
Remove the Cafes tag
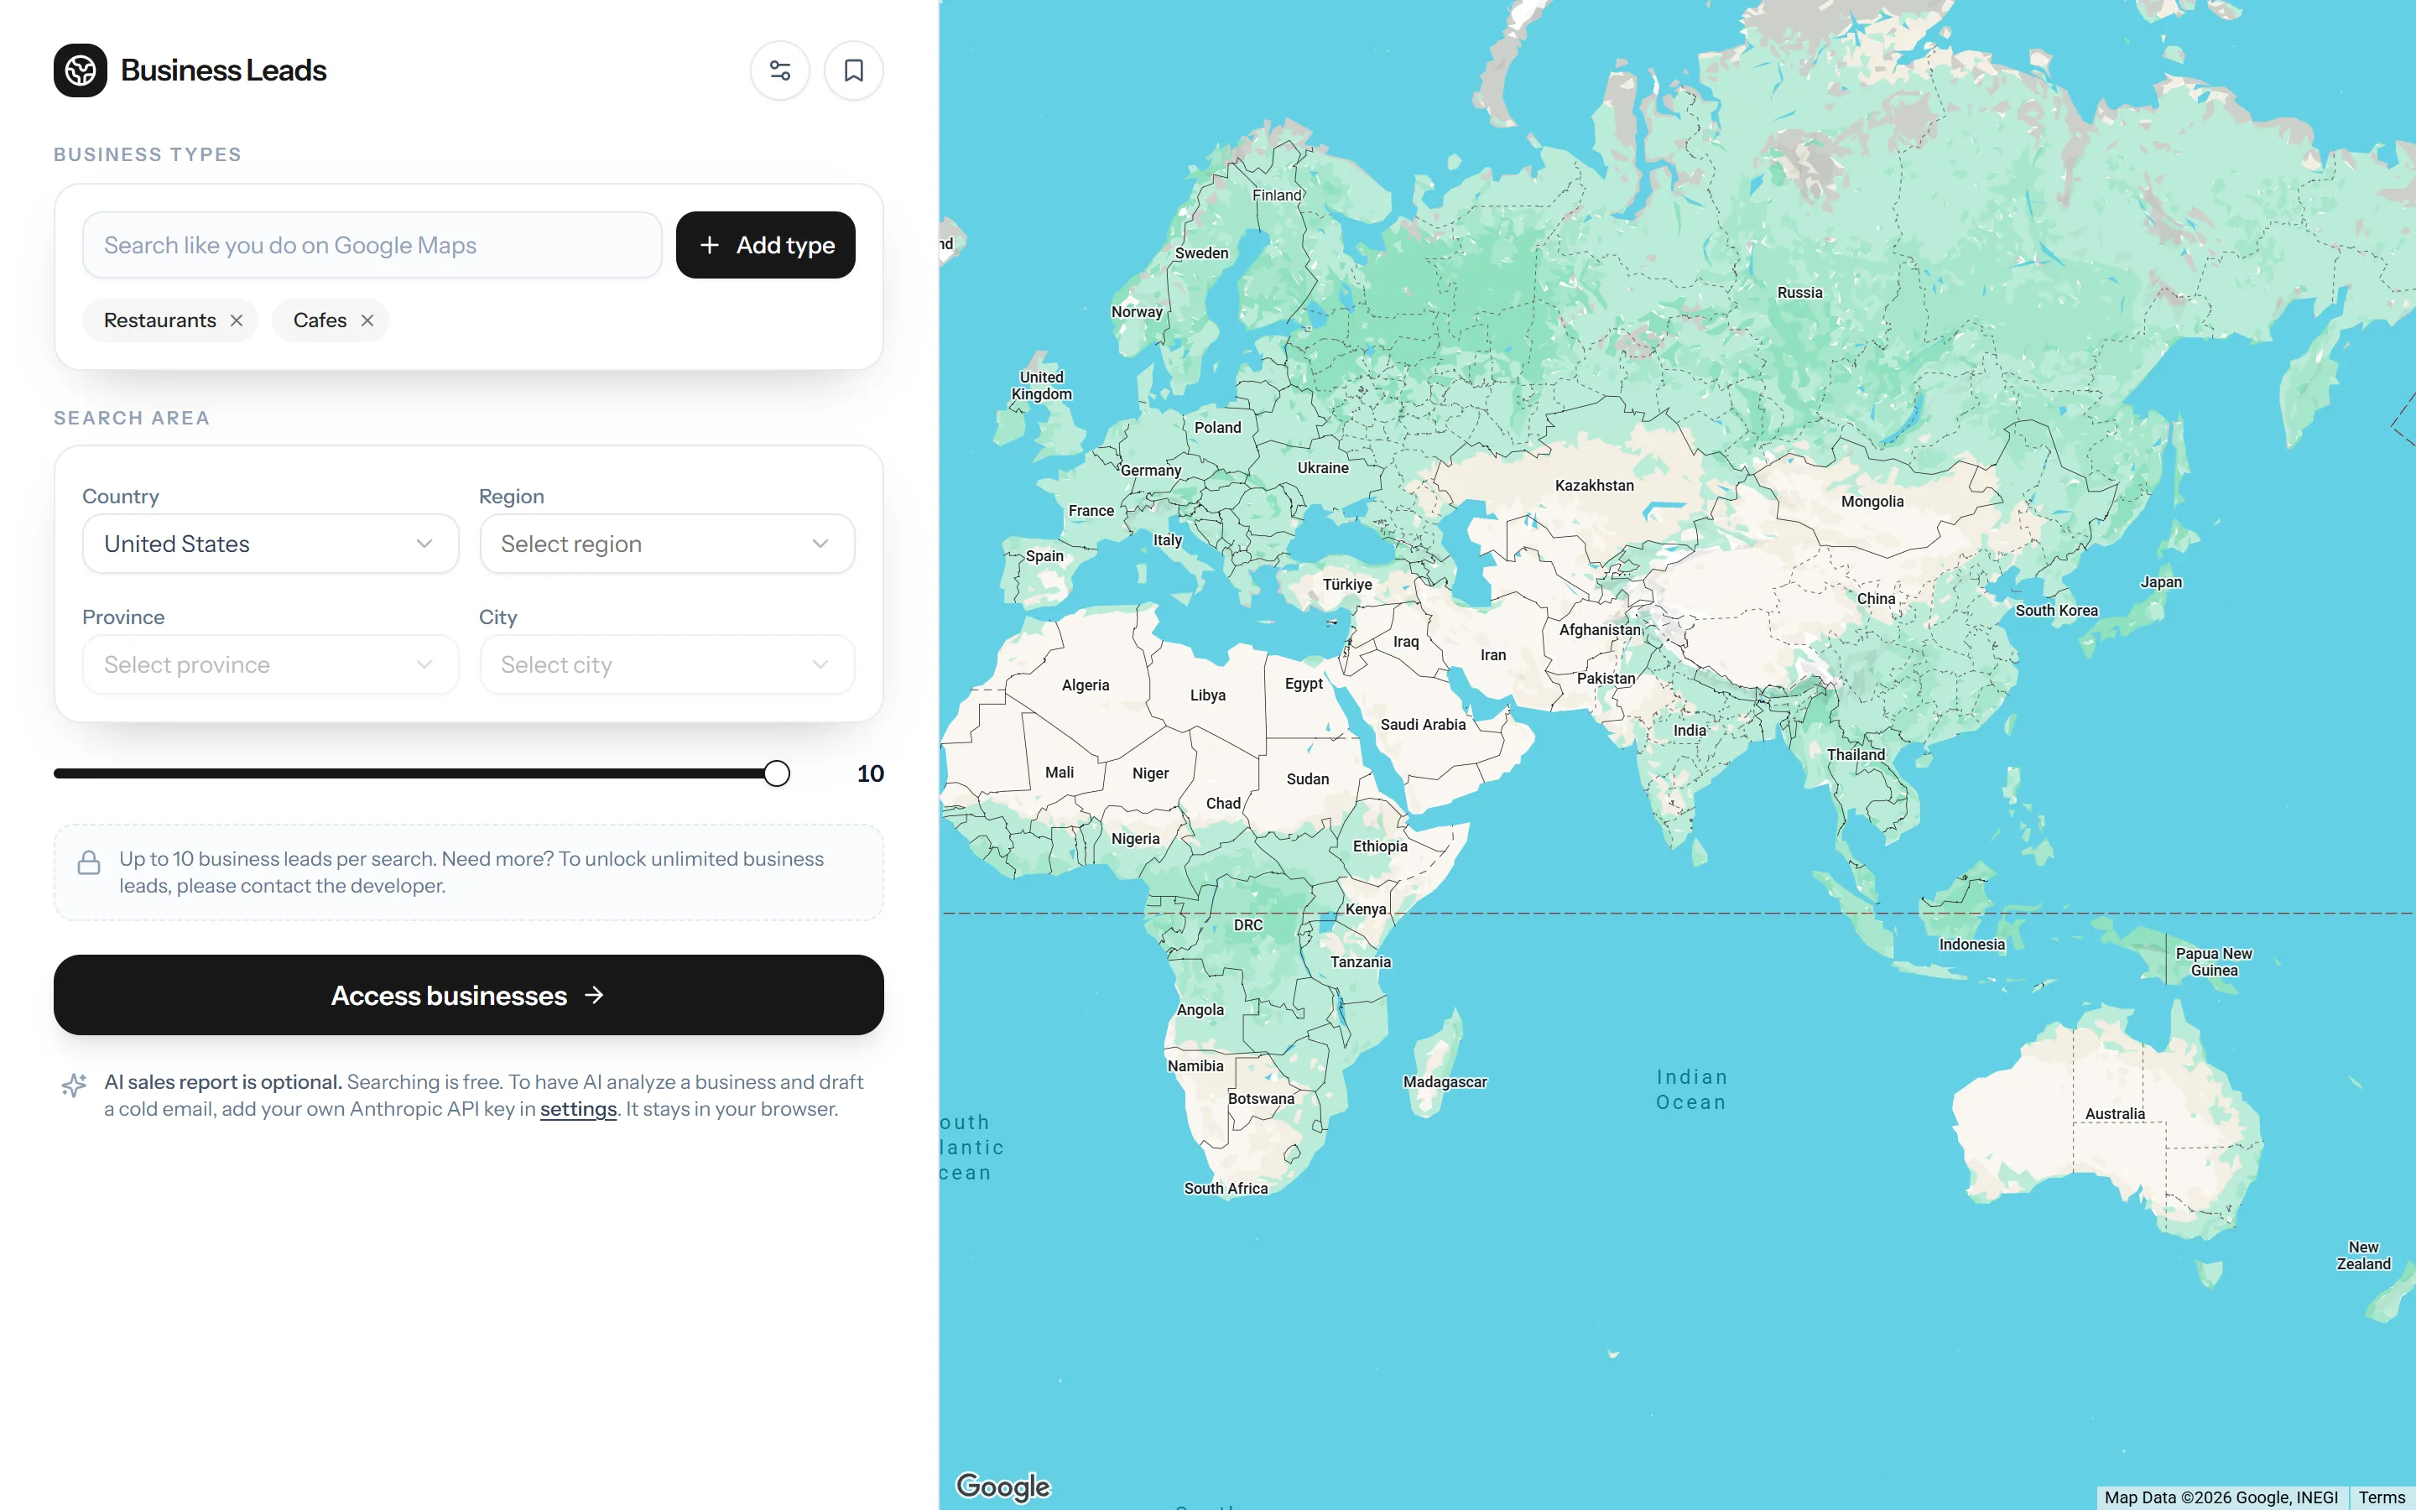point(367,320)
